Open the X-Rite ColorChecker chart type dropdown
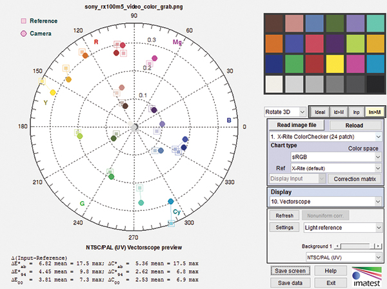Image resolution: width=387 pixels, height=289 pixels. (x=326, y=137)
